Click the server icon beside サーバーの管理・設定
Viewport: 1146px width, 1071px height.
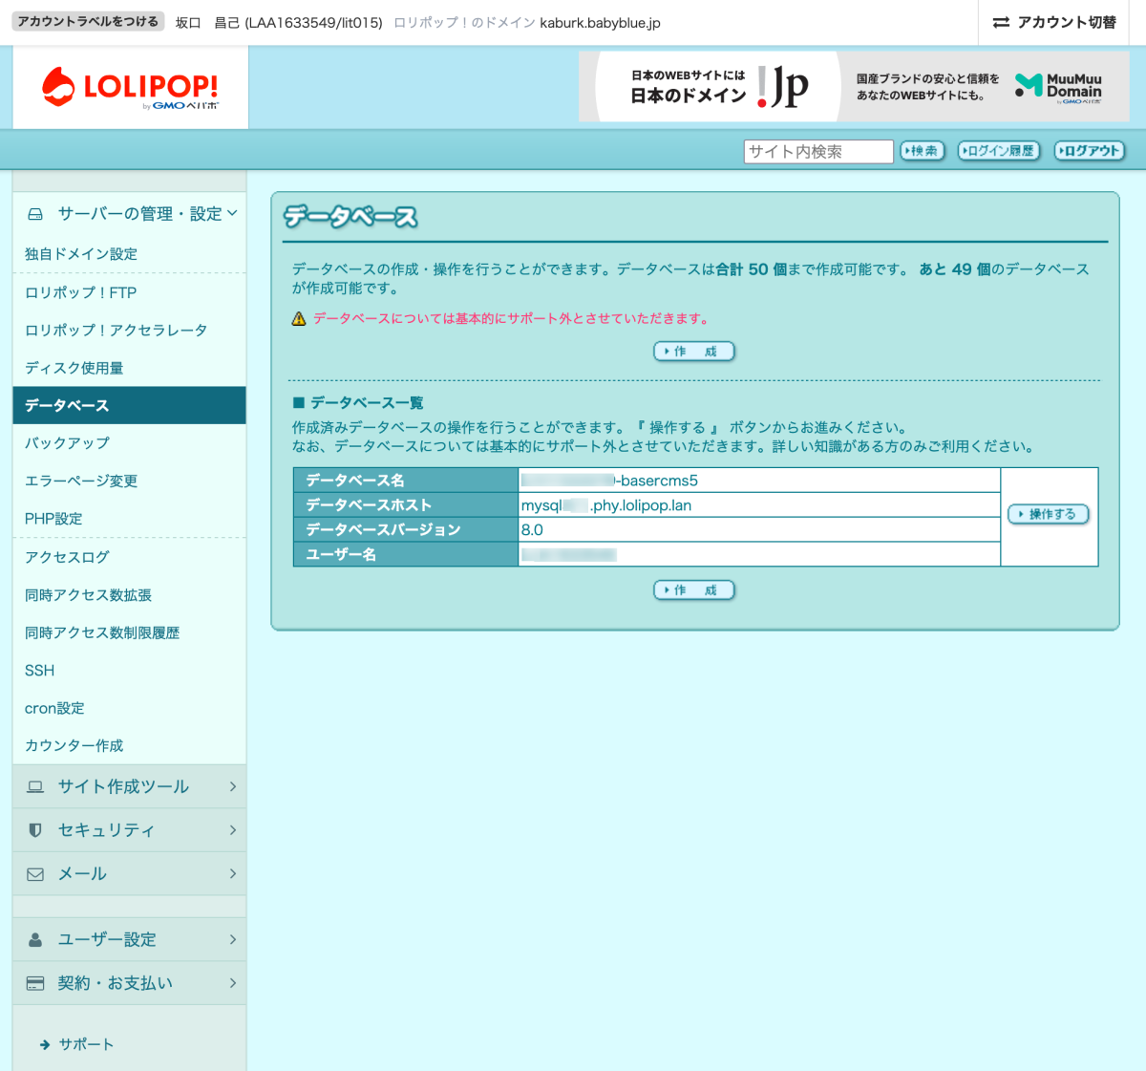coord(35,214)
